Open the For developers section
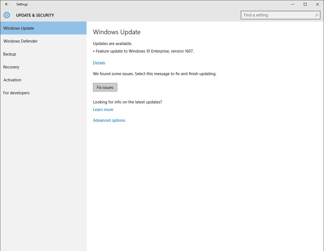324x251 pixels. click(43, 93)
